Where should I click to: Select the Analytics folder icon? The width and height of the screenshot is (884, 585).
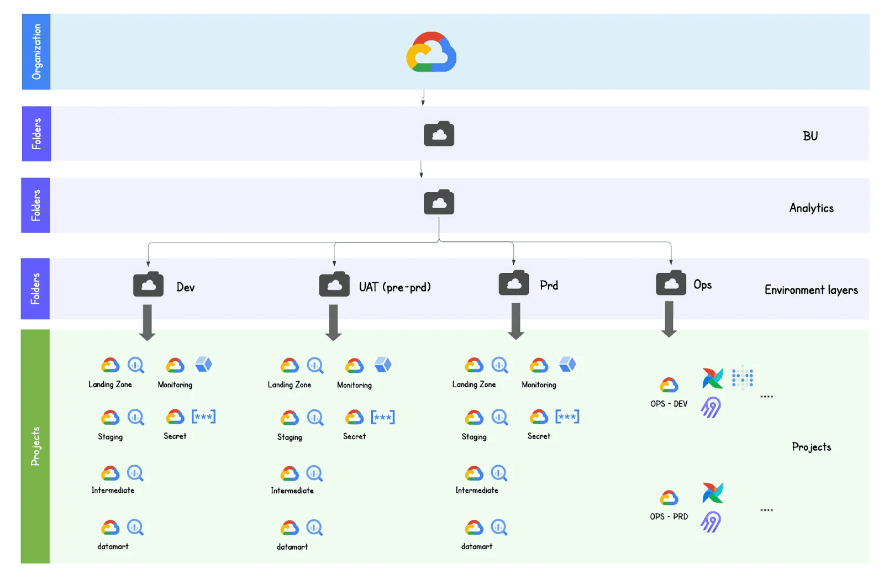[439, 202]
